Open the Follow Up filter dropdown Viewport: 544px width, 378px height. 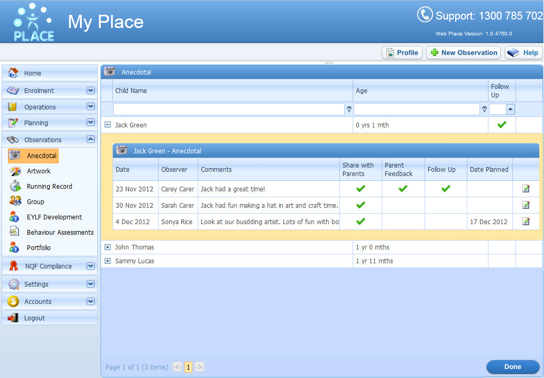510,109
